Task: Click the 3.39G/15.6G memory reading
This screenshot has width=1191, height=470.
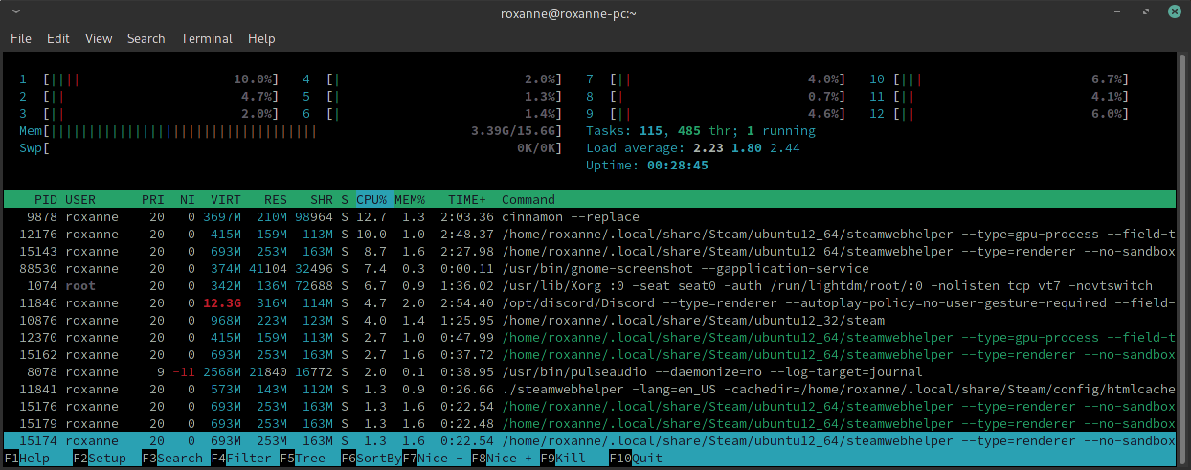Action: click(x=513, y=131)
